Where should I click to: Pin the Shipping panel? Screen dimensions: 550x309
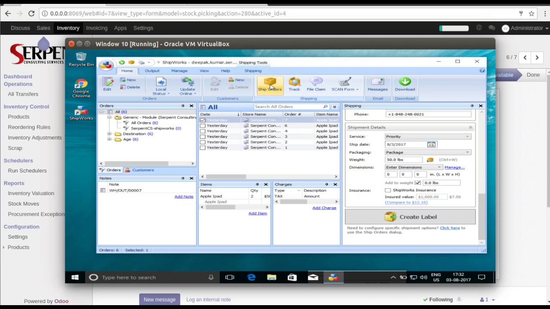point(472,106)
